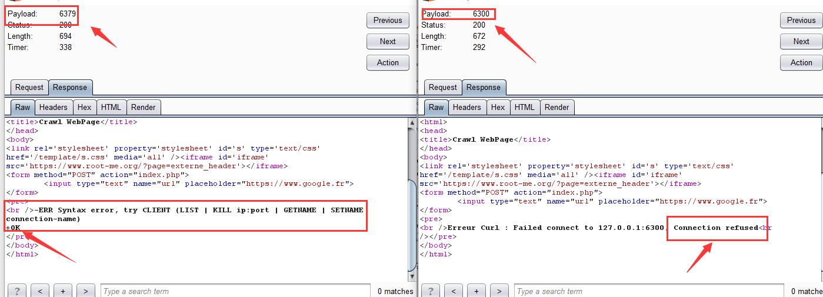Click the Length value 672
This screenshot has width=823, height=297.
coord(479,36)
